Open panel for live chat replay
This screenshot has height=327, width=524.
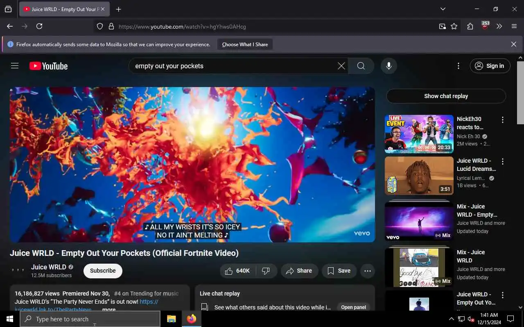point(353,307)
